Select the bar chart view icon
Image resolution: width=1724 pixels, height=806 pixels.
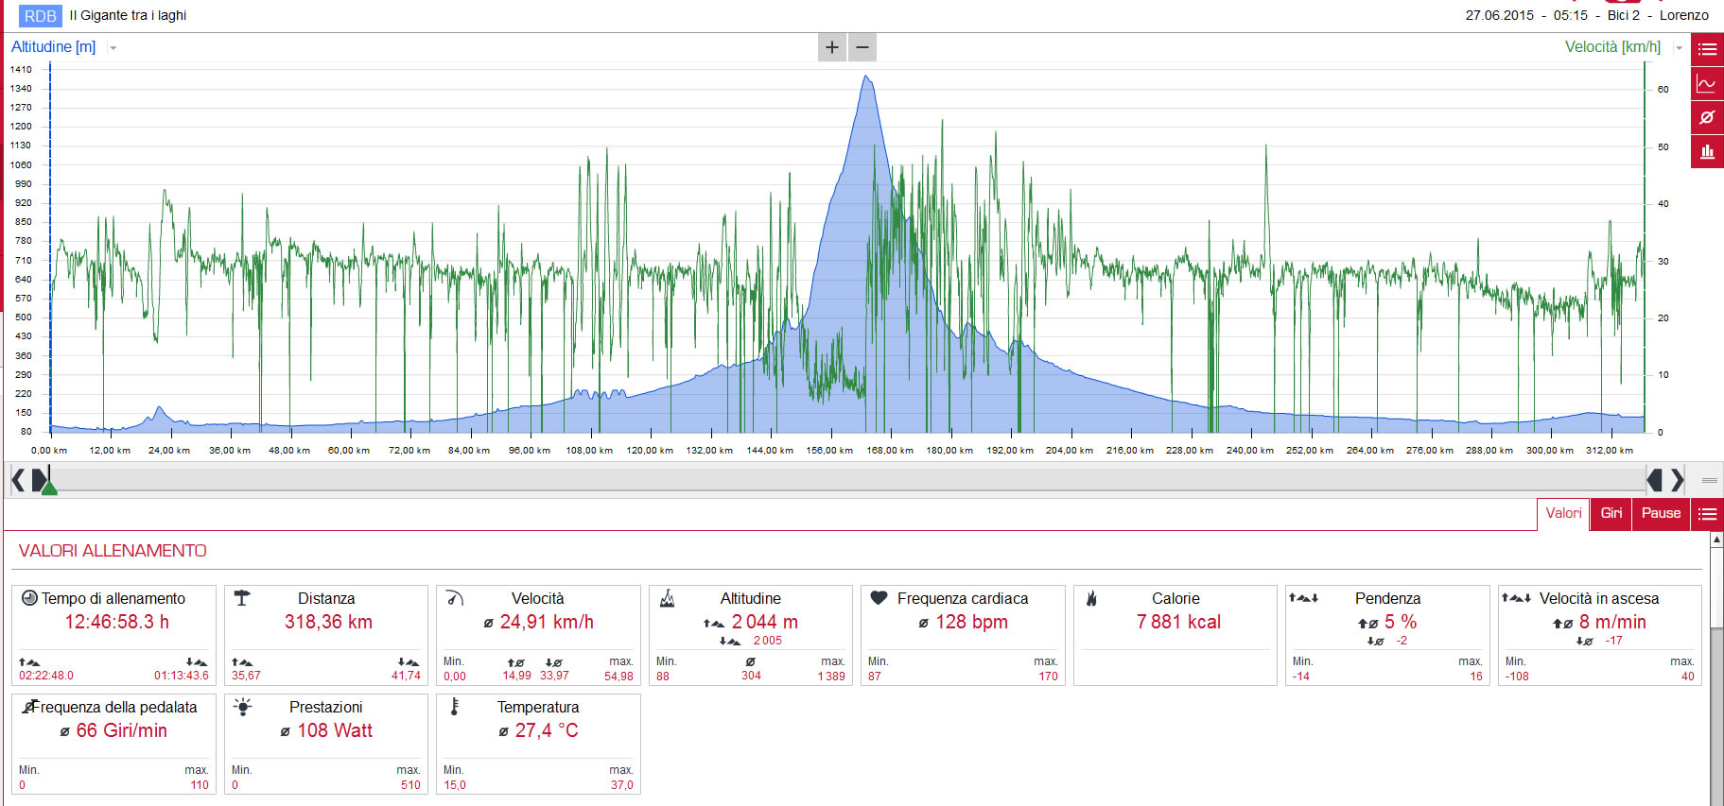1707,151
